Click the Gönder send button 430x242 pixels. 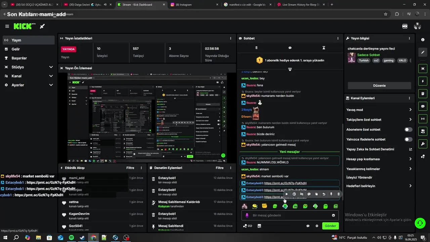click(330, 226)
